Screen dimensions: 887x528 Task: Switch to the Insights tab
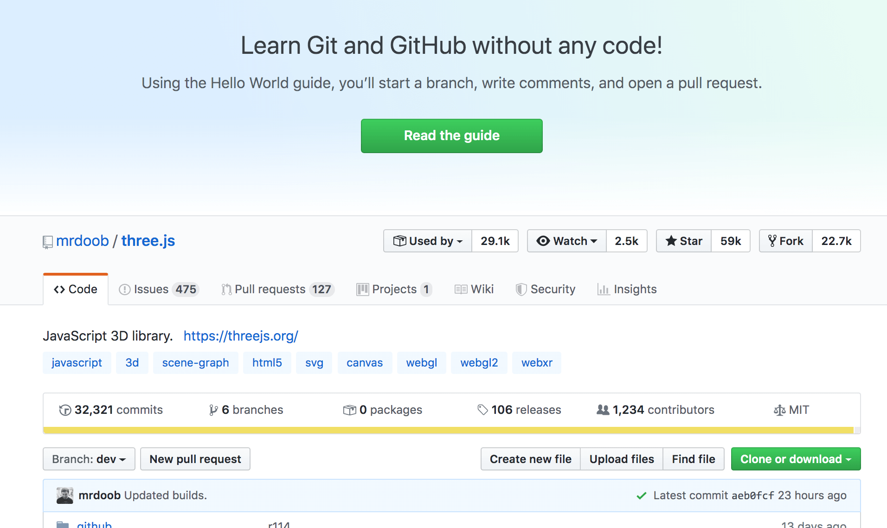tap(627, 289)
